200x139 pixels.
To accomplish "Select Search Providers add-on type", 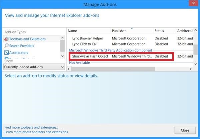I will pos(22,46).
